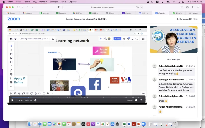Open Wi-Fi status menu
The height and width of the screenshot is (128, 205).
coord(174,2)
